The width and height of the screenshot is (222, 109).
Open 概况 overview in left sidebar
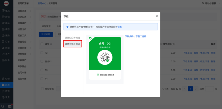(x=6, y=11)
